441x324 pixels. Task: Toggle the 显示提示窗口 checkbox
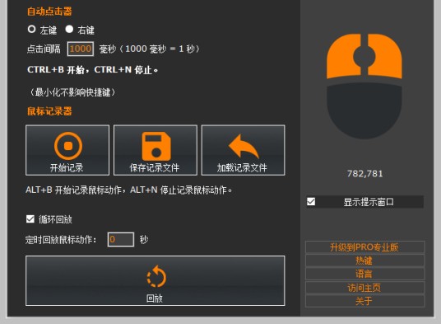pyautogui.click(x=311, y=202)
